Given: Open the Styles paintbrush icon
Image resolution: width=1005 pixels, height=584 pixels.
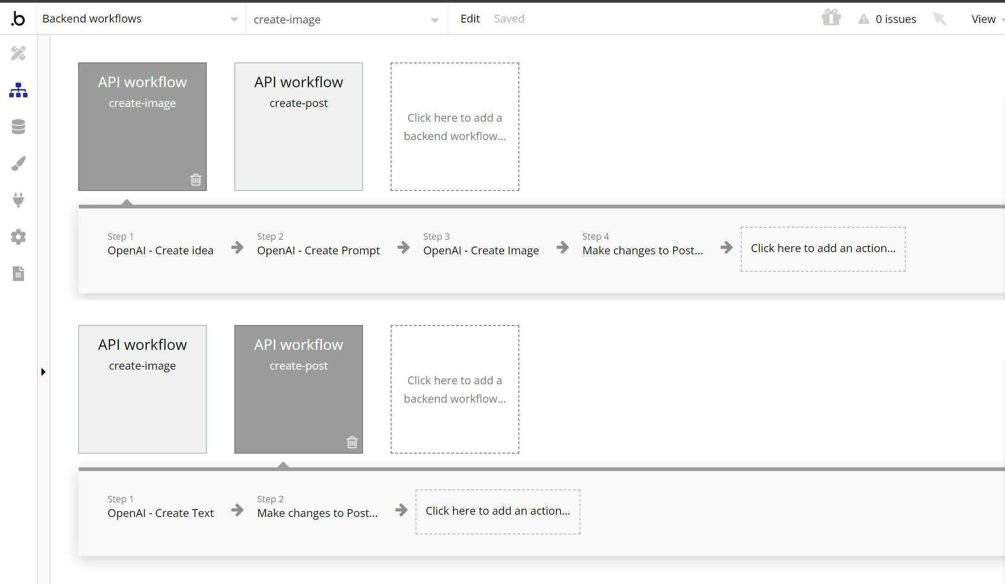Looking at the screenshot, I should pos(18,163).
